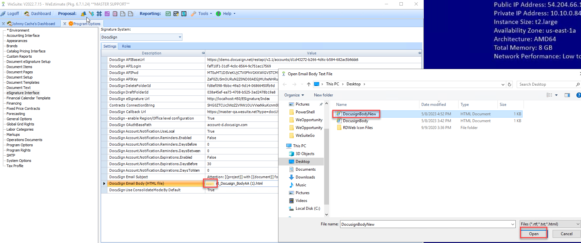The height and width of the screenshot is (243, 581).
Task: Open the File name combo dropdown
Action: pyautogui.click(x=513, y=224)
